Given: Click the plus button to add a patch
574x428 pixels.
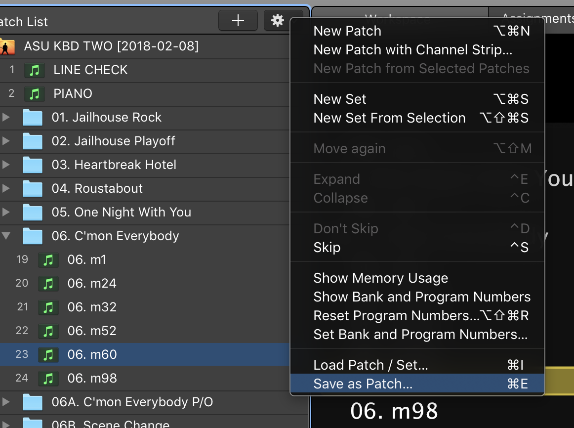Looking at the screenshot, I should coord(238,20).
